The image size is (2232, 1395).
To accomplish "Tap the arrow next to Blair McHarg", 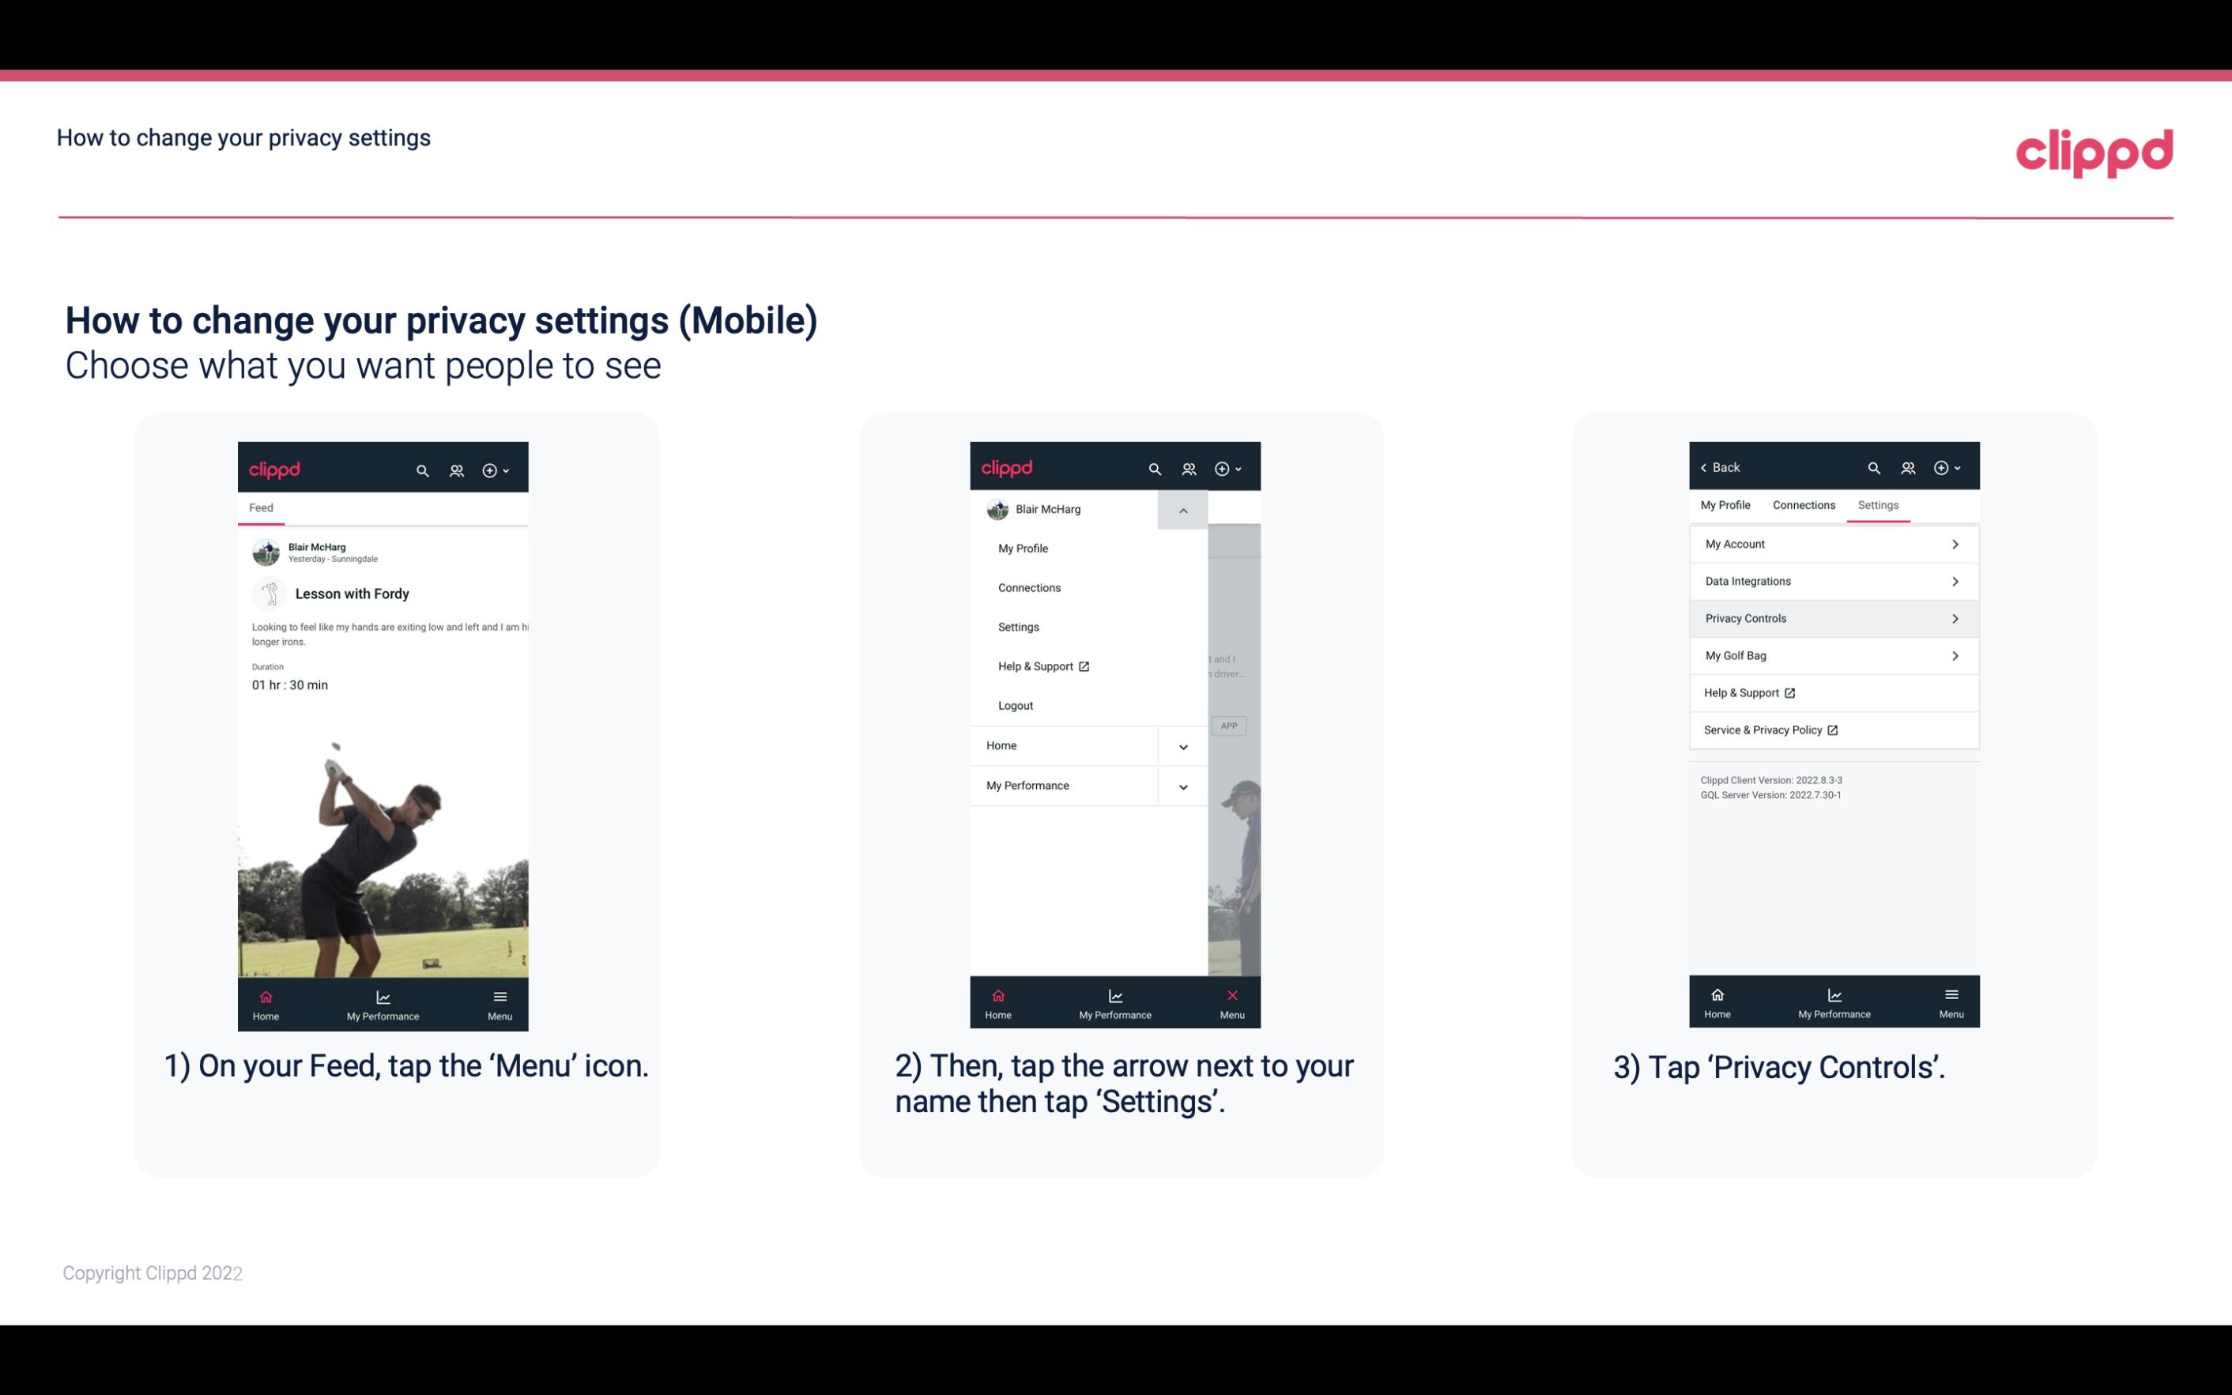I will pos(1182,510).
